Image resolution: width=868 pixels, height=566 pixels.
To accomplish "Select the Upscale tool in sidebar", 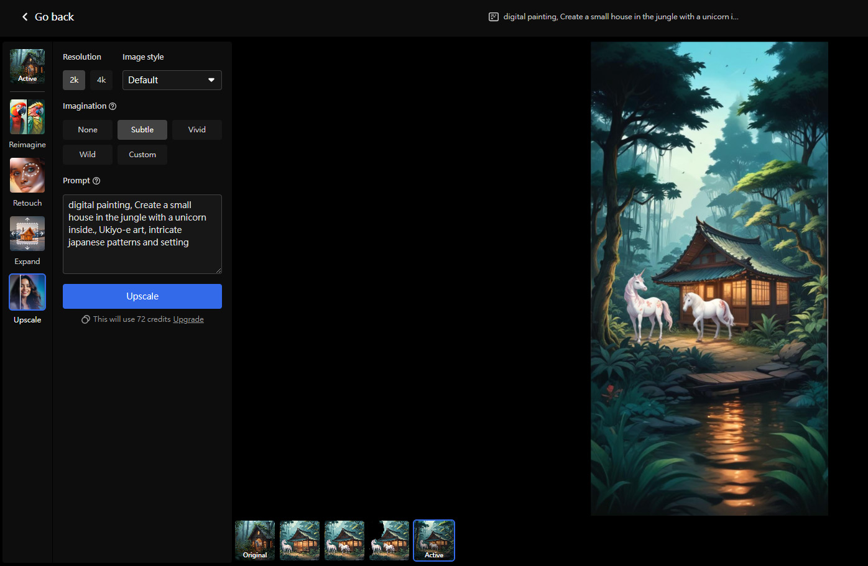I will (x=27, y=293).
